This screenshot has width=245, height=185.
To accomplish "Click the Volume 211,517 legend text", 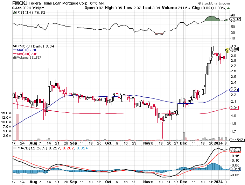I will coord(29,58).
